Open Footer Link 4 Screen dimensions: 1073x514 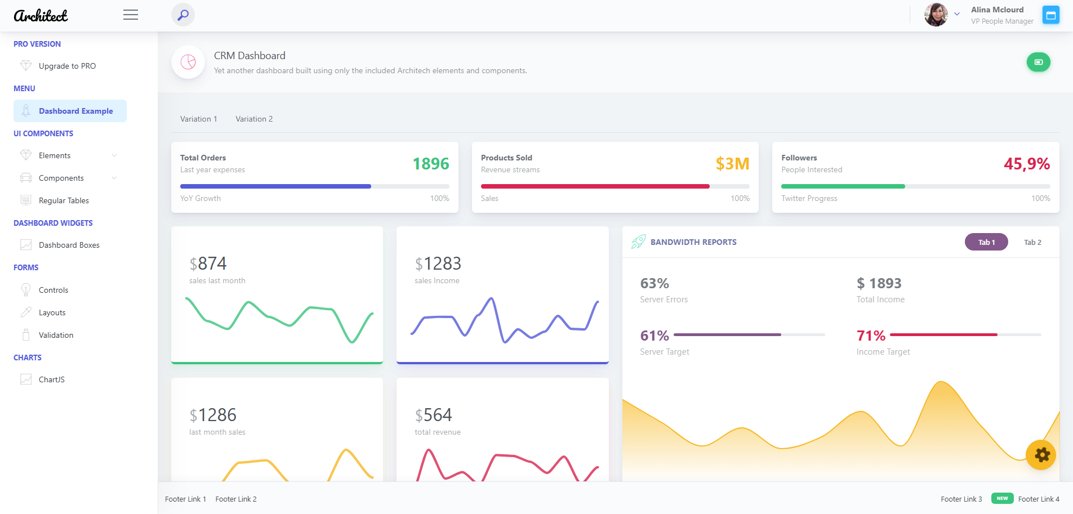(1039, 499)
